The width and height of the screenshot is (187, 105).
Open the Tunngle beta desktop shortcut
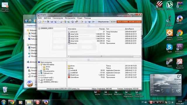click(159, 6)
